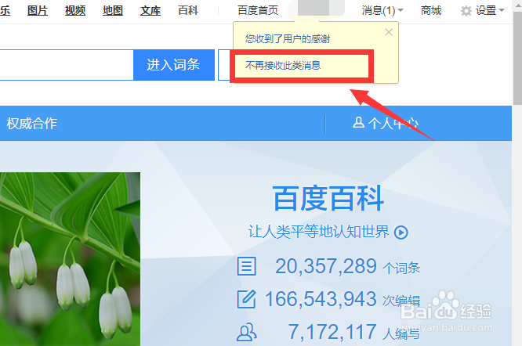522x346 pixels.
Task: Open the 视频 tab
Action: pos(75,11)
